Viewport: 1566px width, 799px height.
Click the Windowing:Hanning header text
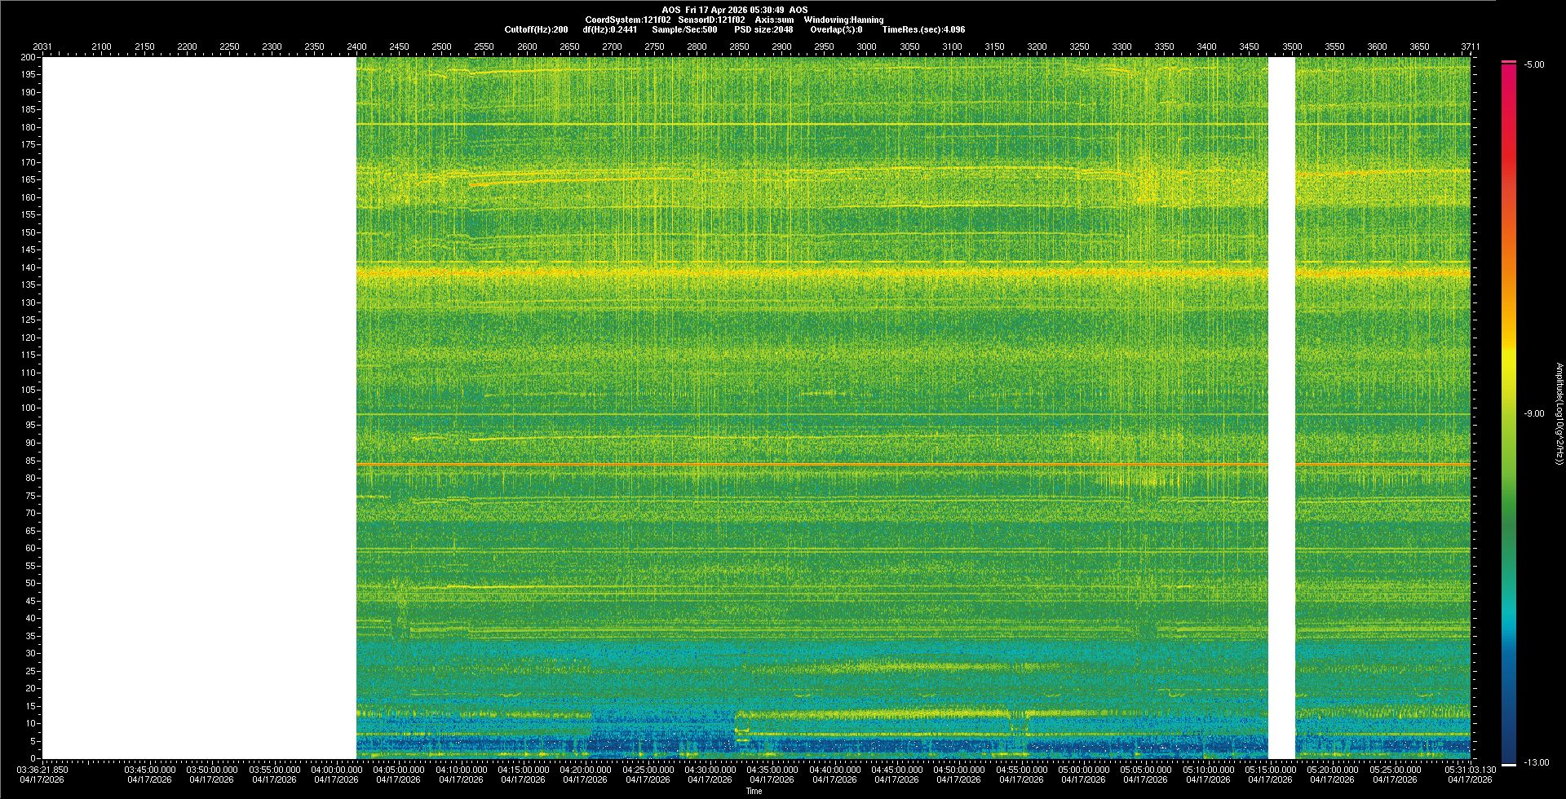(x=843, y=20)
